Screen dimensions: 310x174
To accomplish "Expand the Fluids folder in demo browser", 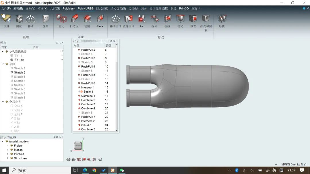I will click(x=8, y=146).
